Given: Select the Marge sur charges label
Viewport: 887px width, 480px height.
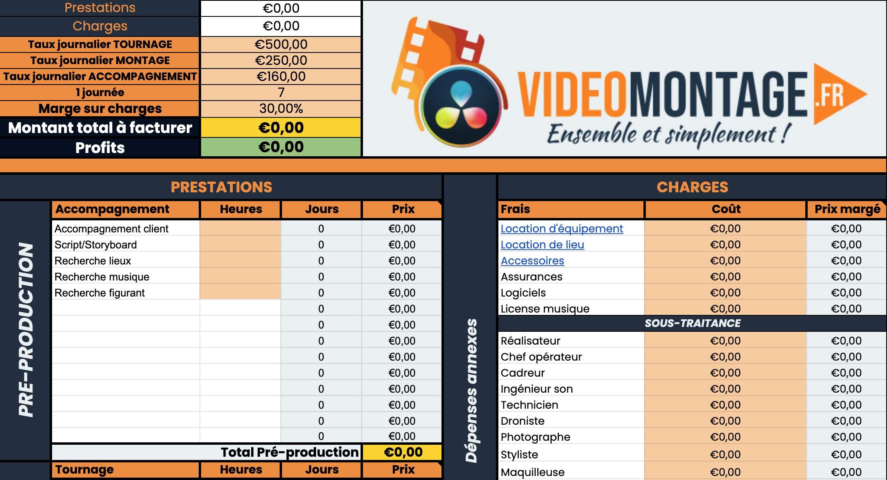Looking at the screenshot, I should tap(100, 109).
